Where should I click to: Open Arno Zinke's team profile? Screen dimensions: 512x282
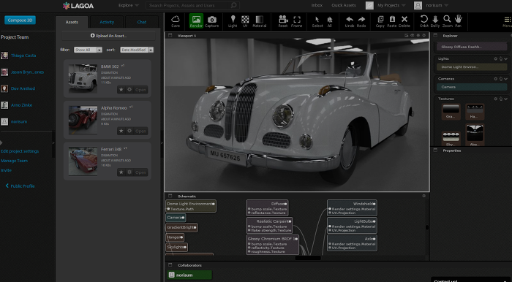click(x=21, y=105)
